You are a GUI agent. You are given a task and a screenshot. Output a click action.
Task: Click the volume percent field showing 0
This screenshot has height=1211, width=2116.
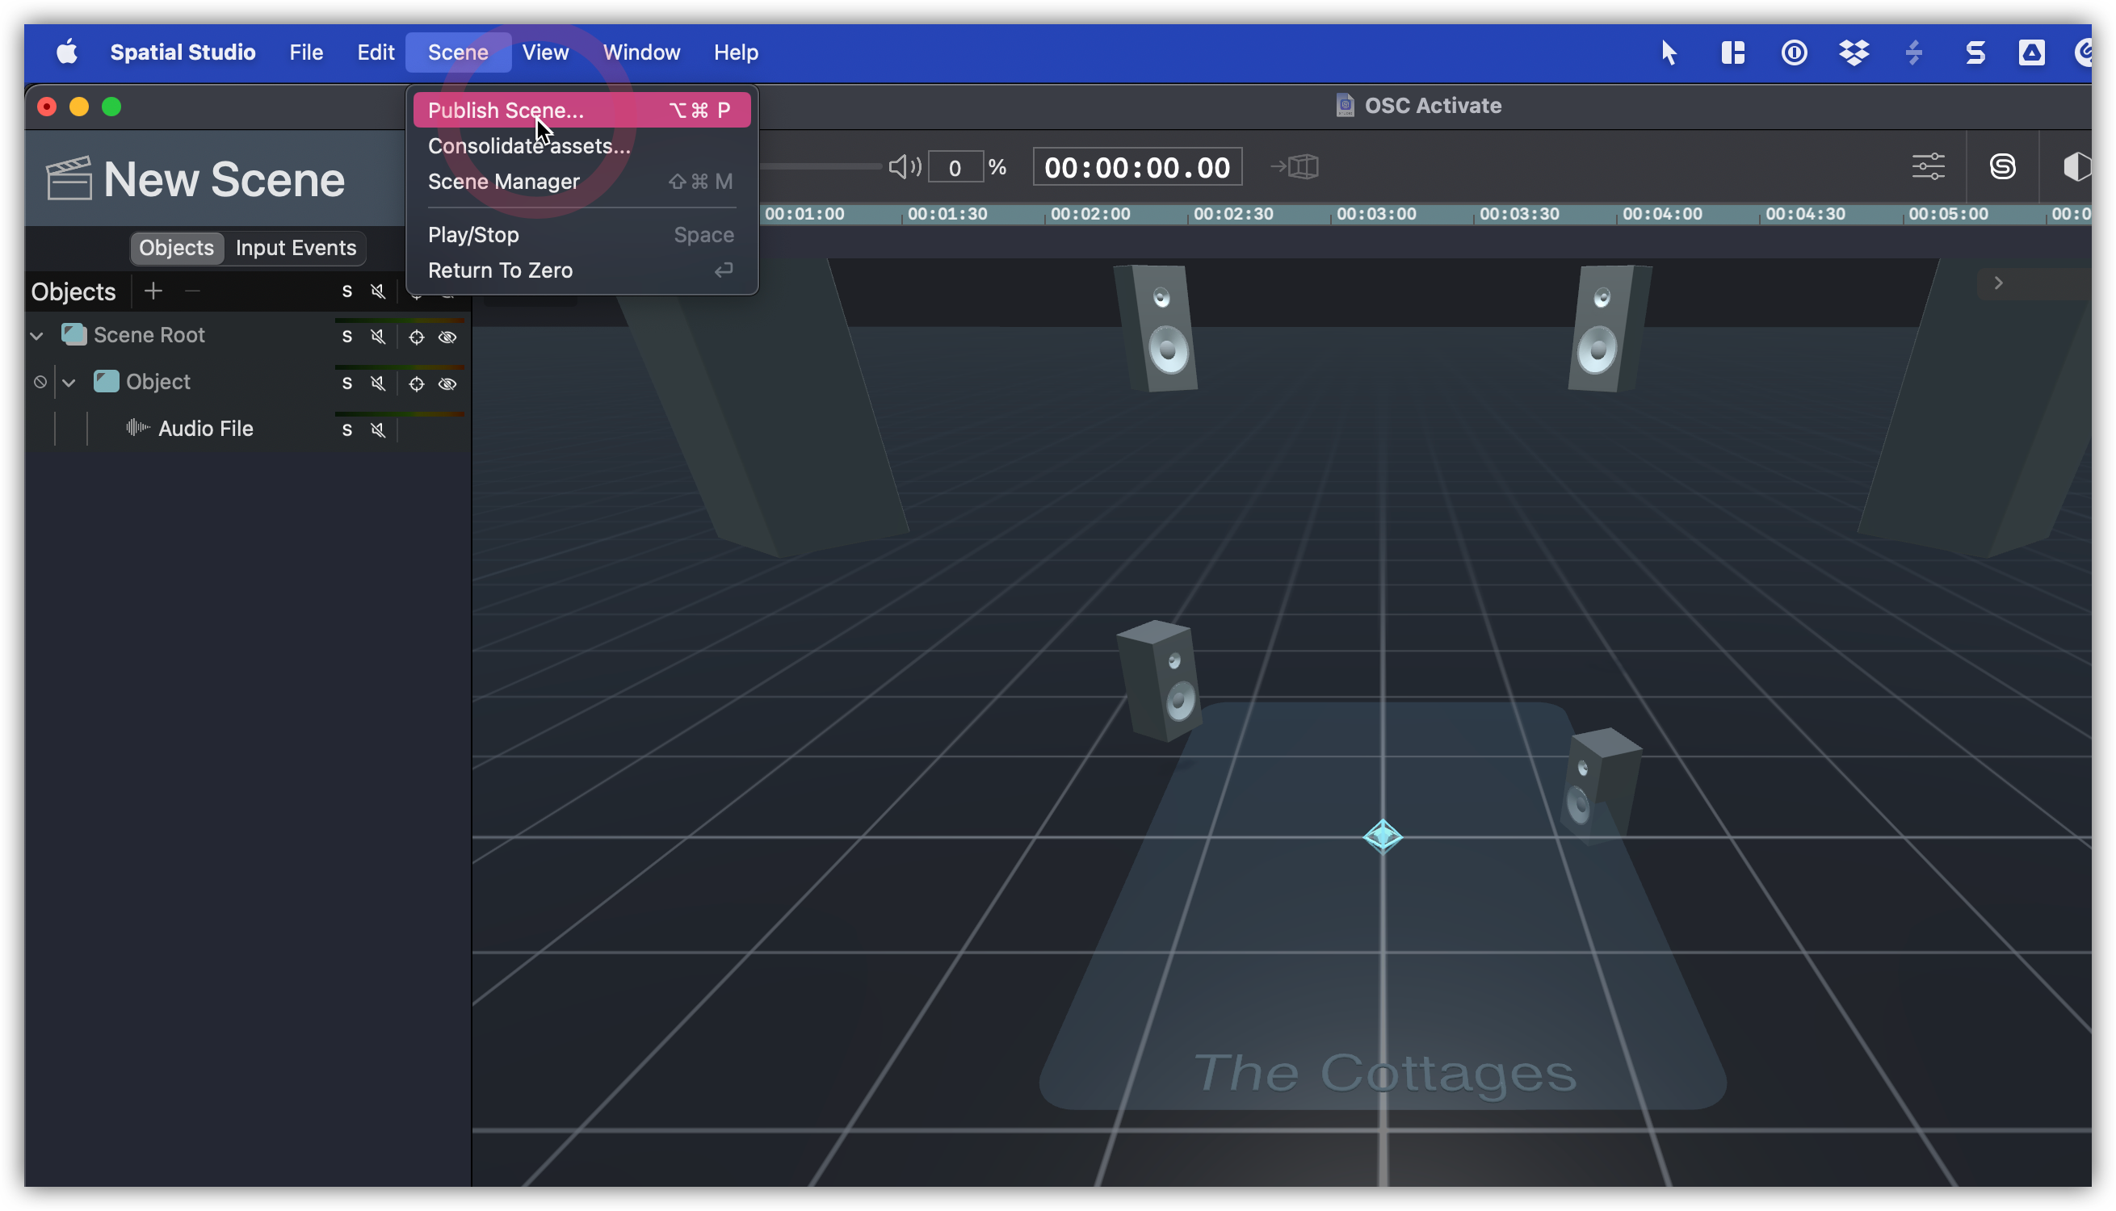pyautogui.click(x=955, y=167)
